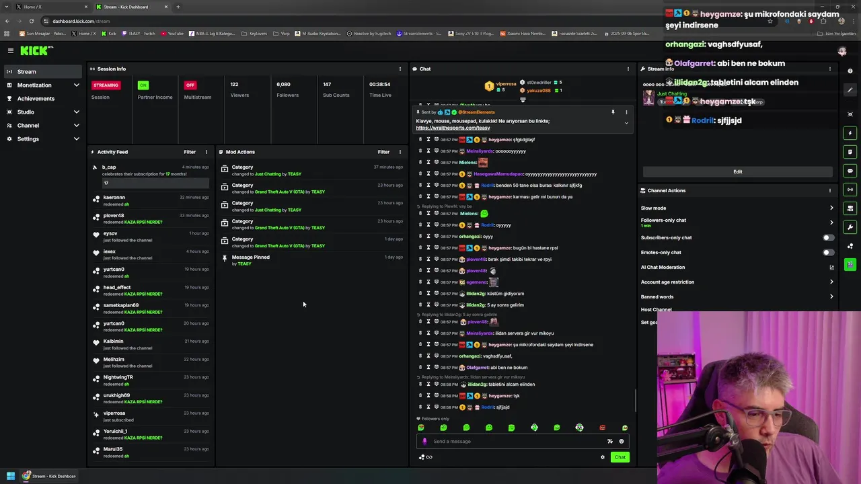Collapse the pinned message chevron
Image resolution: width=861 pixels, height=484 pixels.
(x=626, y=123)
